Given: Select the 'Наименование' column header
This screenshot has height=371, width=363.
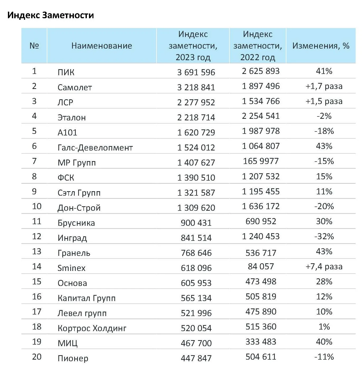Looking at the screenshot, I should [x=102, y=46].
